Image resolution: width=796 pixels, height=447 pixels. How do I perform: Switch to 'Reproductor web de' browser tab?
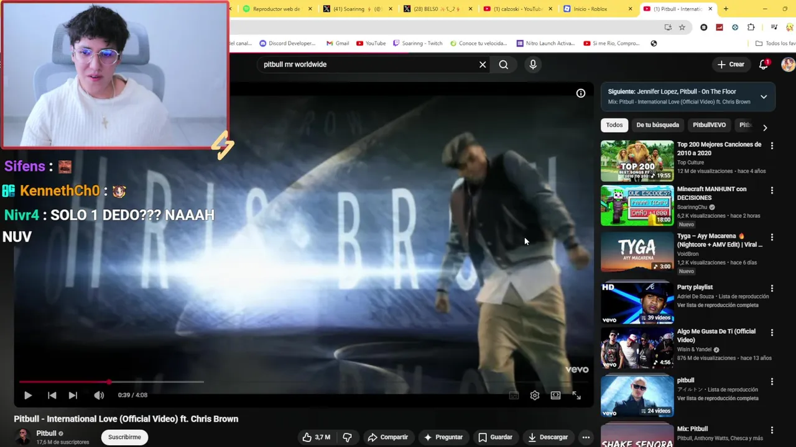277,9
